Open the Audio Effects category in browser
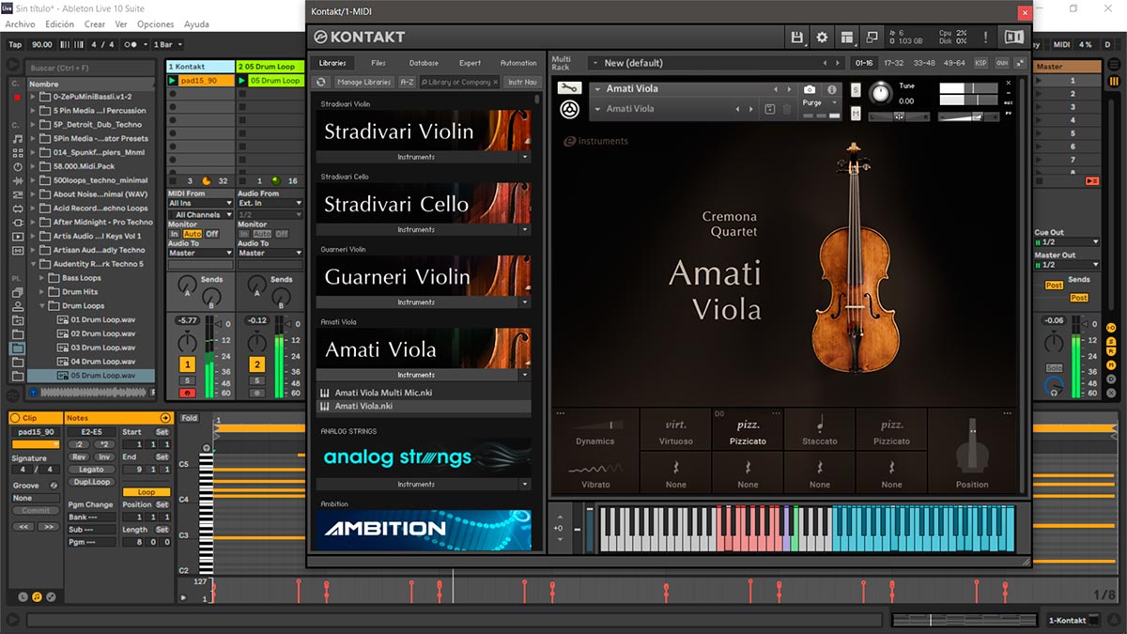1127x634 pixels. (18, 179)
